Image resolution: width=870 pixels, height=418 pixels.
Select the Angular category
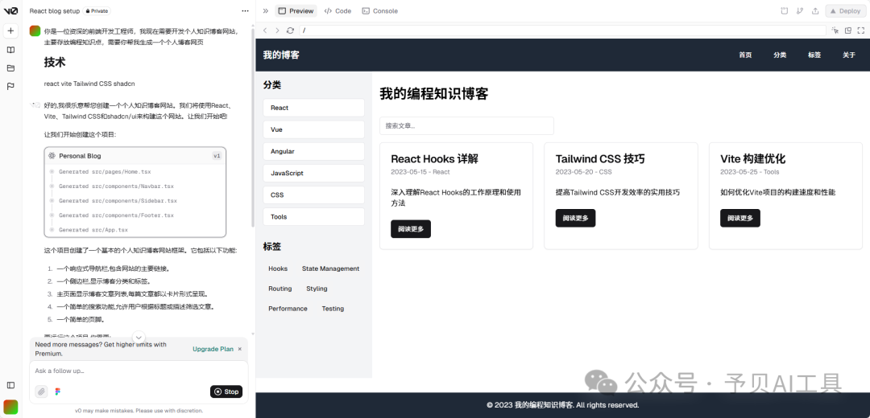coord(313,151)
